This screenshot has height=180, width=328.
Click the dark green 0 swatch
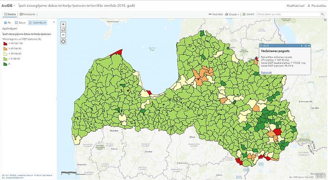(5, 64)
